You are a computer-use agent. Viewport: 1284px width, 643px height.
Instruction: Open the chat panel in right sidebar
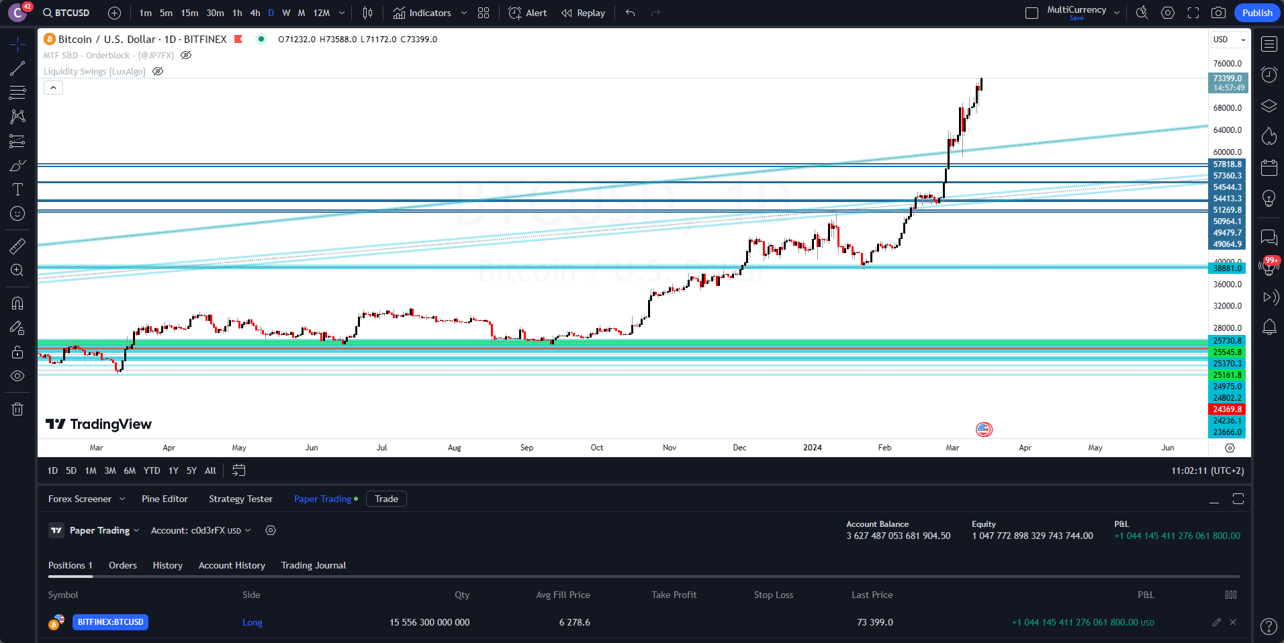coord(1269,236)
